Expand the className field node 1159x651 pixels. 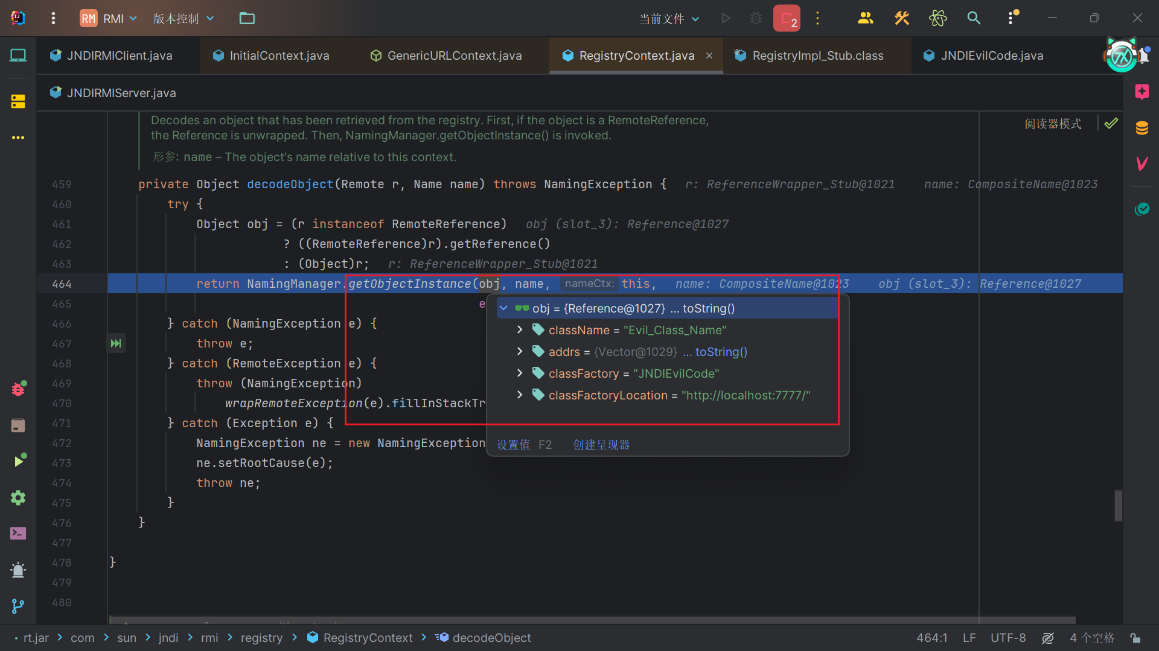(520, 330)
